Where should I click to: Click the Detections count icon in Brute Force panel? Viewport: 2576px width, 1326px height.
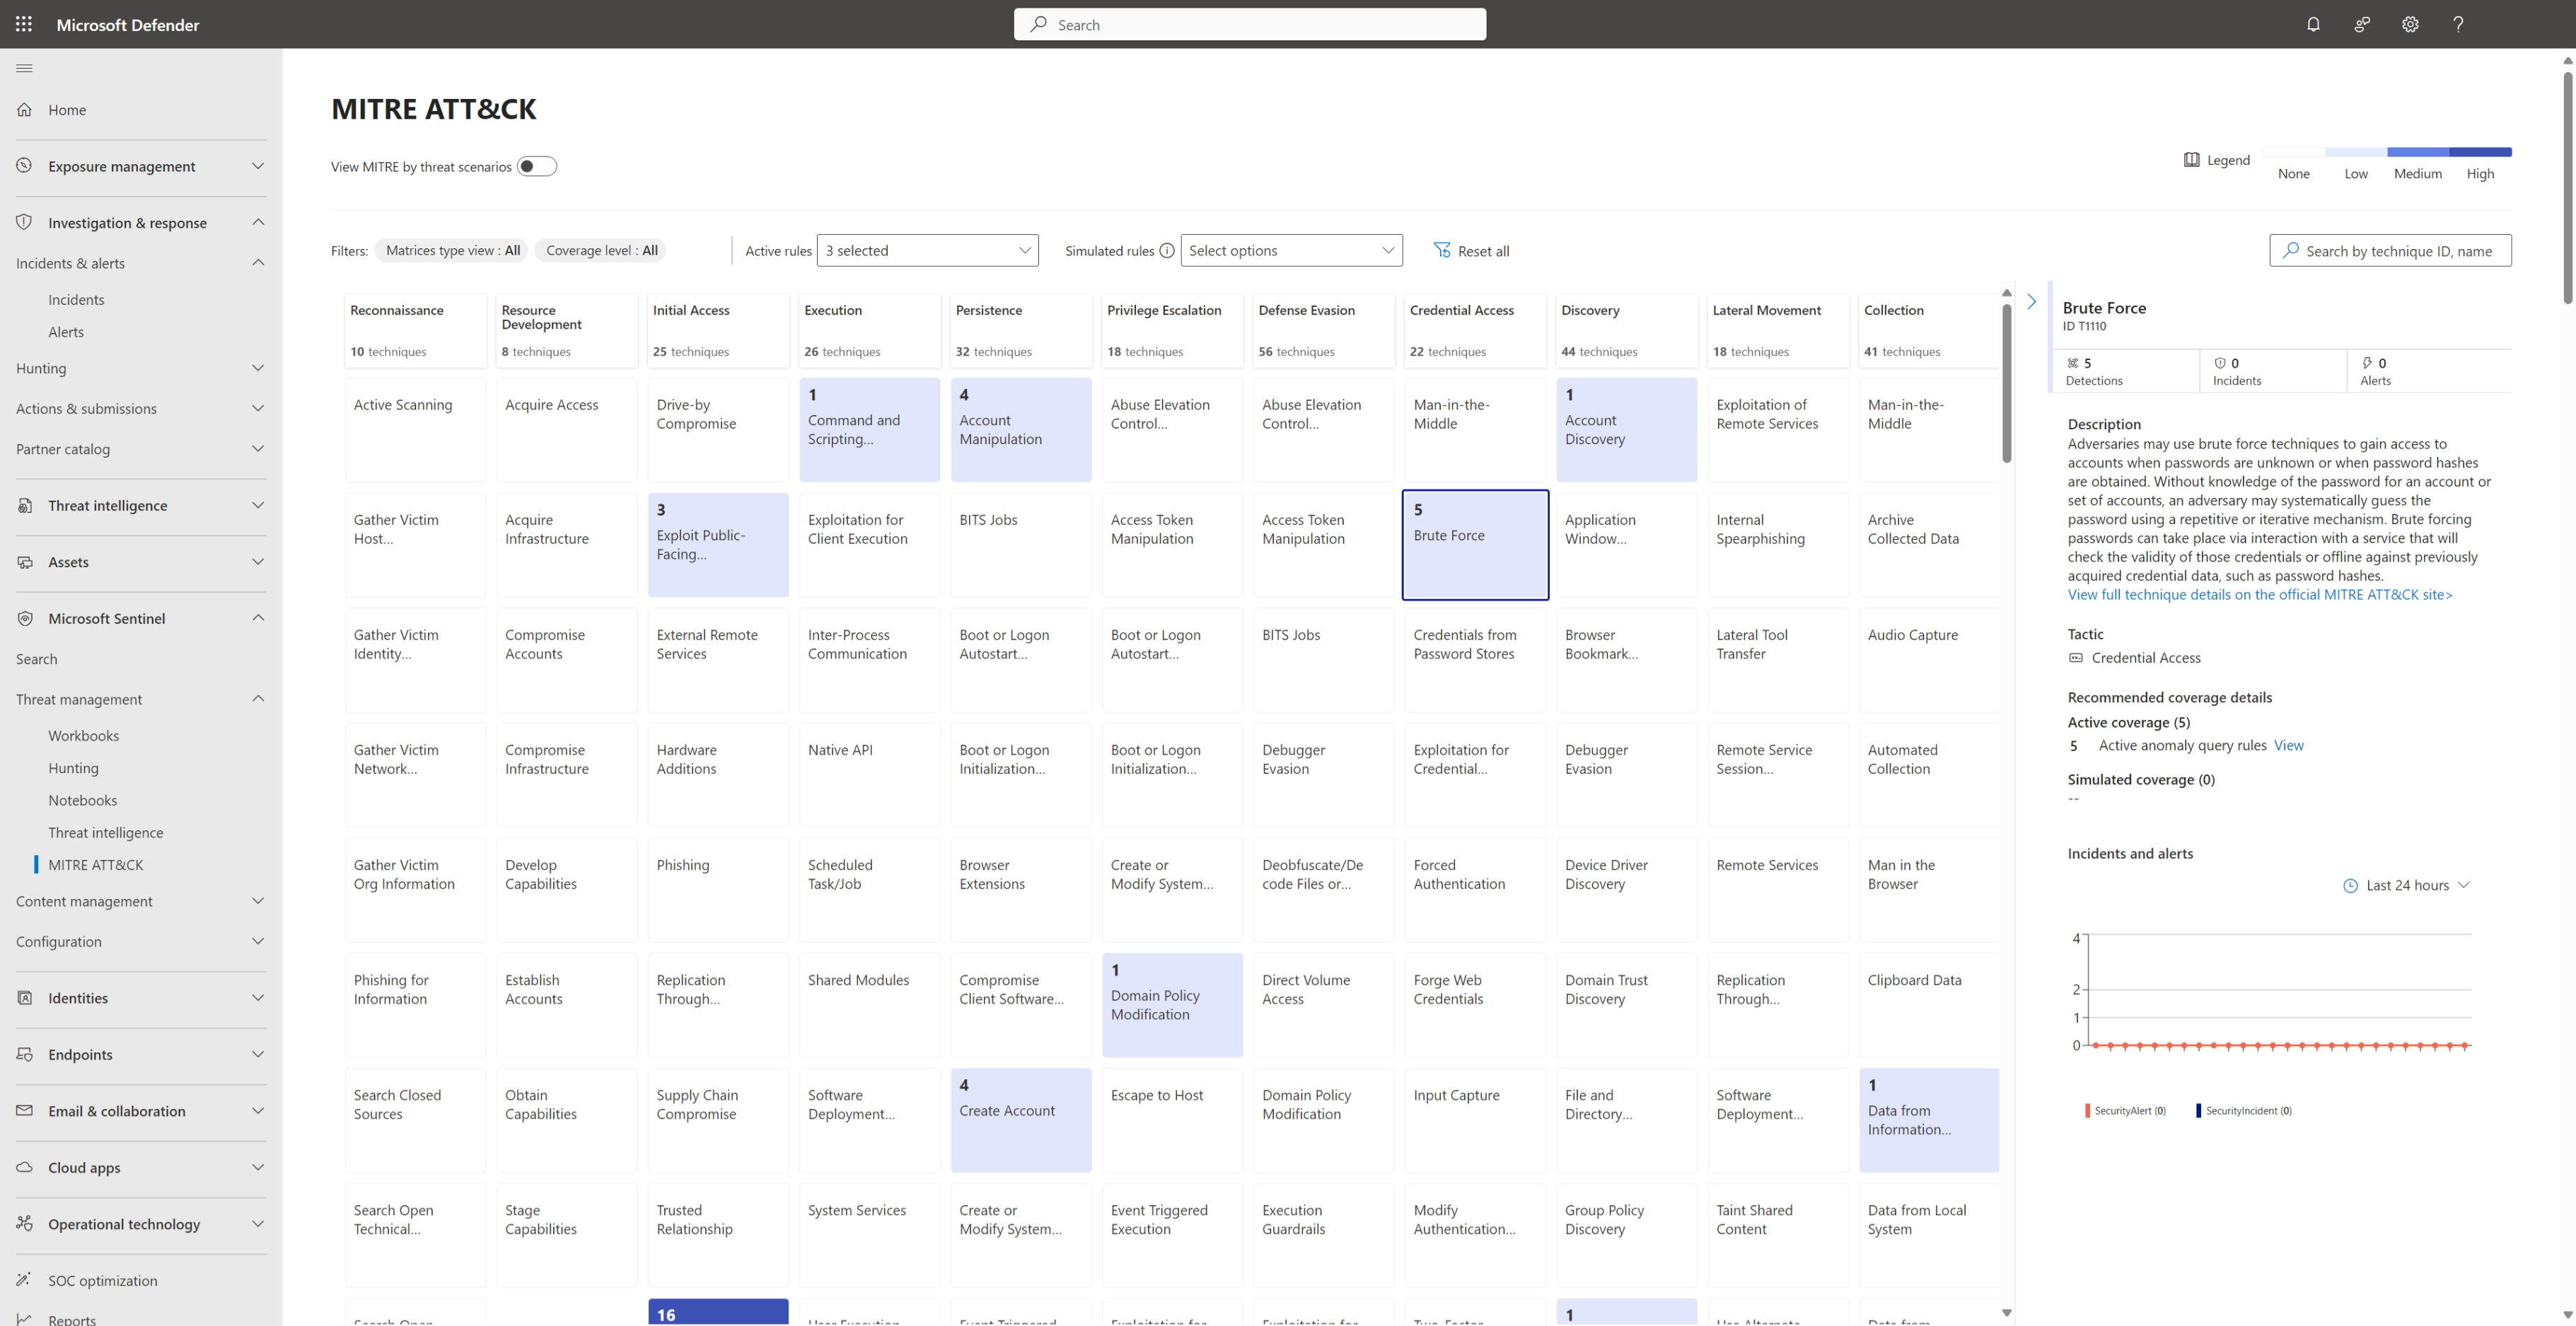tap(2073, 363)
